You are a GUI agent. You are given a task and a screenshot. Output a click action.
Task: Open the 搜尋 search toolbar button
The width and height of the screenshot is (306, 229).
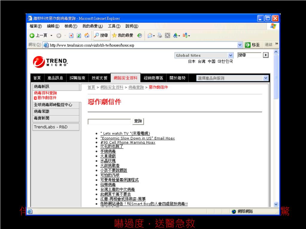101,35
